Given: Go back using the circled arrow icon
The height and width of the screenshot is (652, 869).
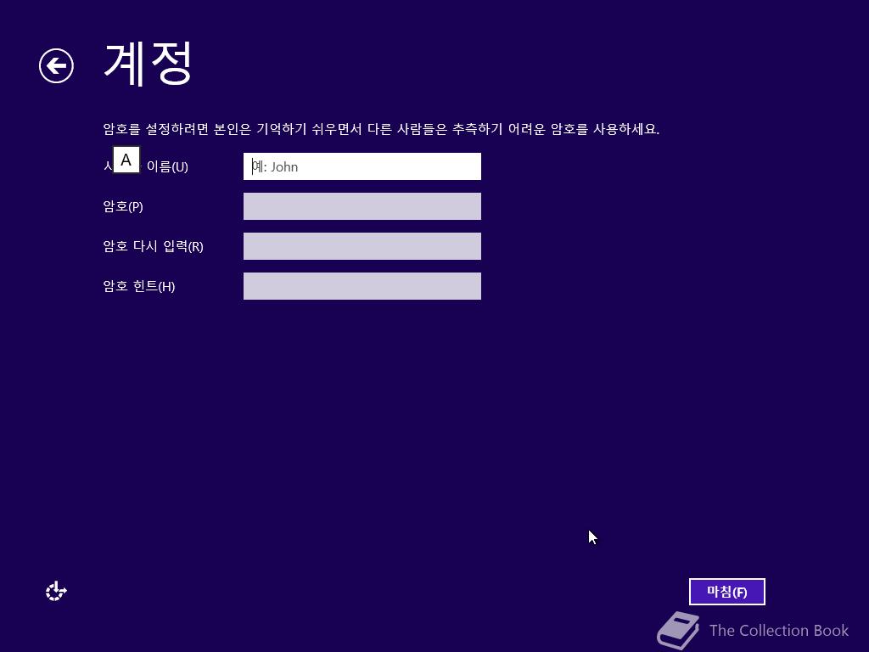Looking at the screenshot, I should (x=56, y=66).
